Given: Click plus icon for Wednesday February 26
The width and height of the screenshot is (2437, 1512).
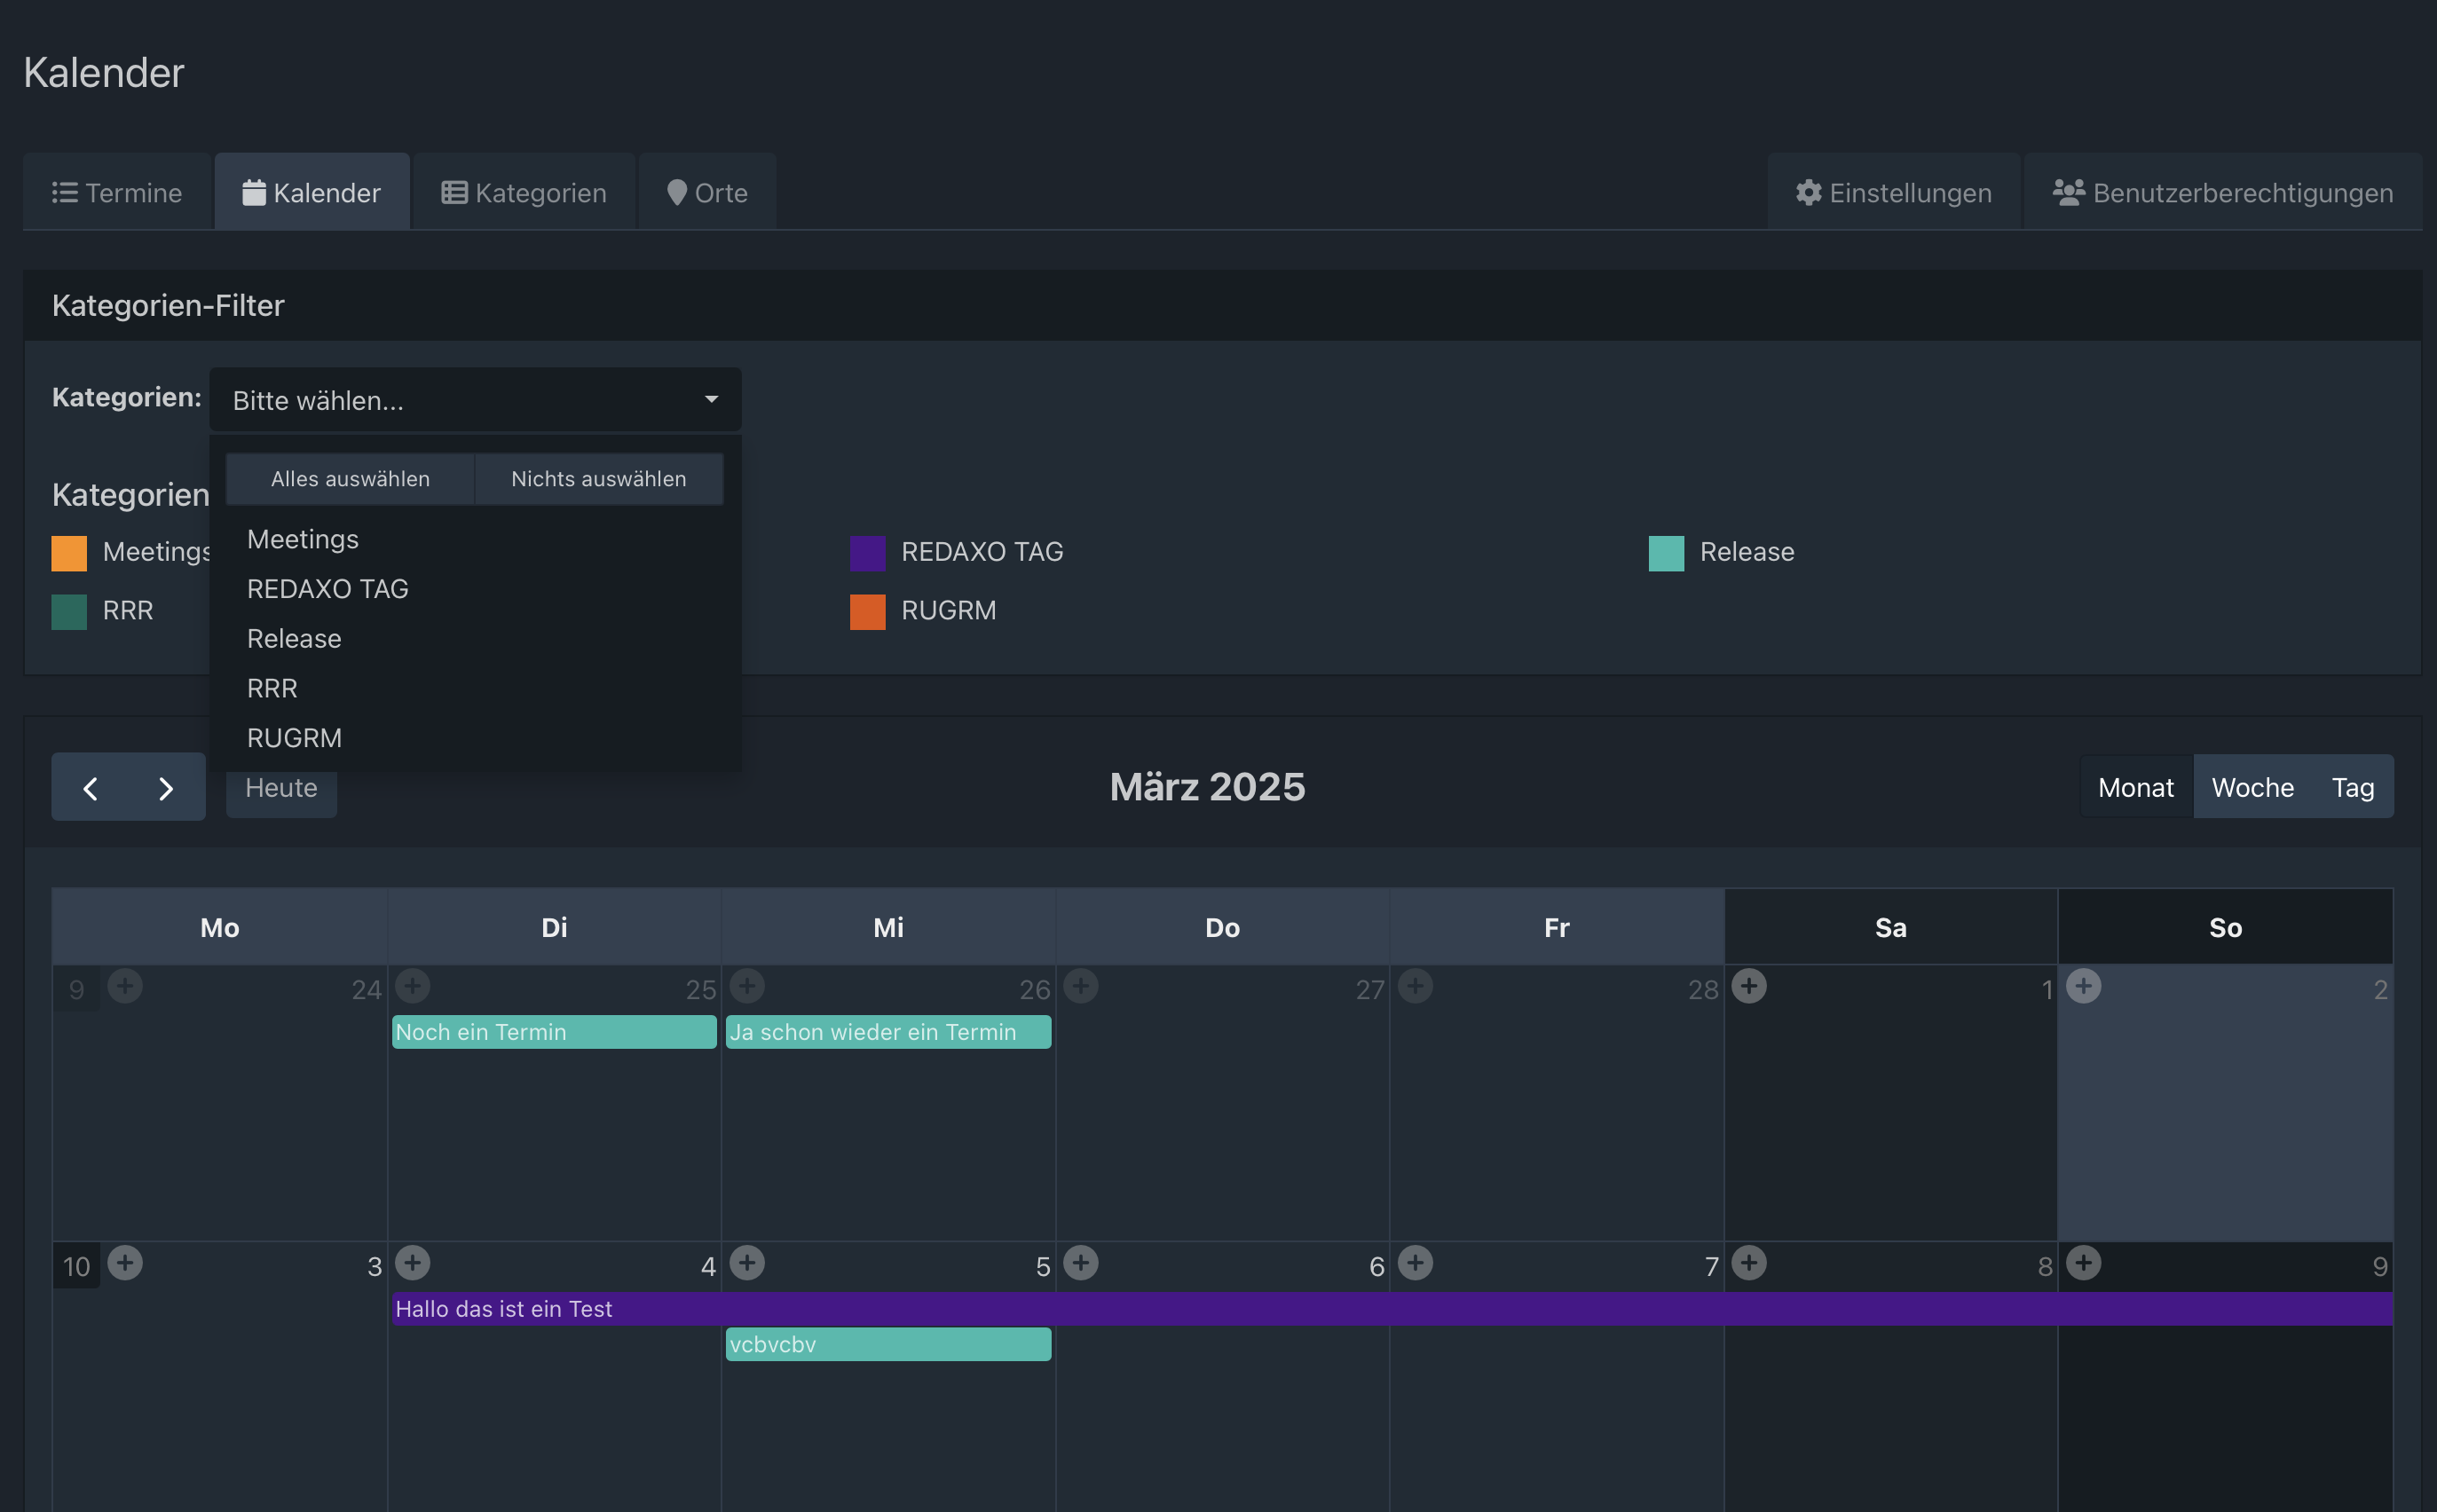Looking at the screenshot, I should 747,986.
